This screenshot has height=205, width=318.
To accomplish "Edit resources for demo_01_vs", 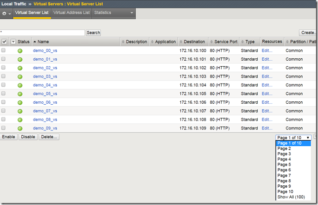I will 267,59.
